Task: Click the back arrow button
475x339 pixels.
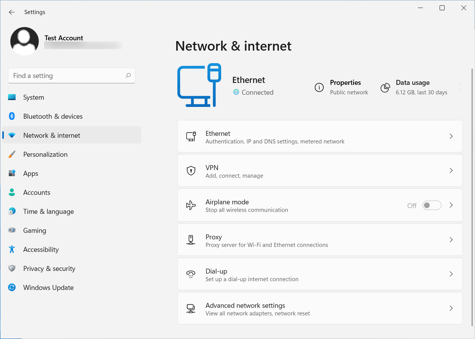Action: [12, 12]
